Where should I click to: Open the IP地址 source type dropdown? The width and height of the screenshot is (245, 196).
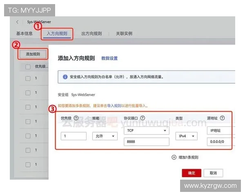(221, 131)
